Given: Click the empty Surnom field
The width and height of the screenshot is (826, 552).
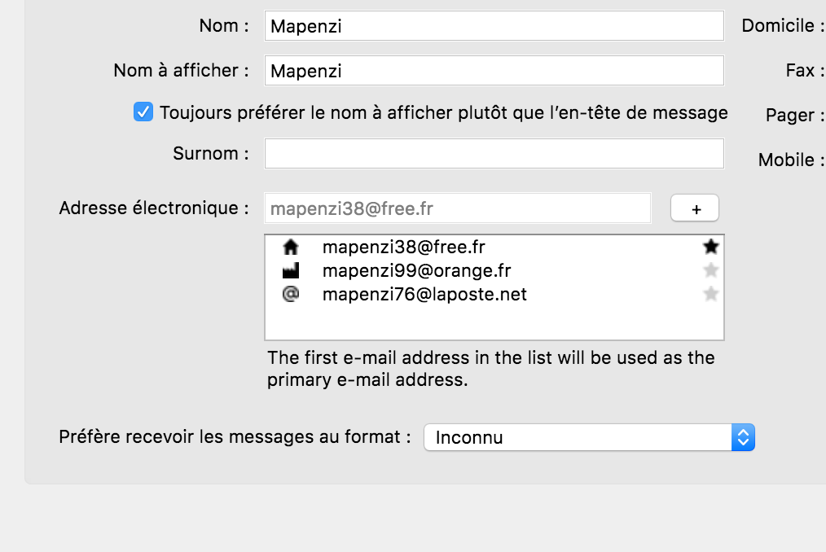Looking at the screenshot, I should 494,153.
